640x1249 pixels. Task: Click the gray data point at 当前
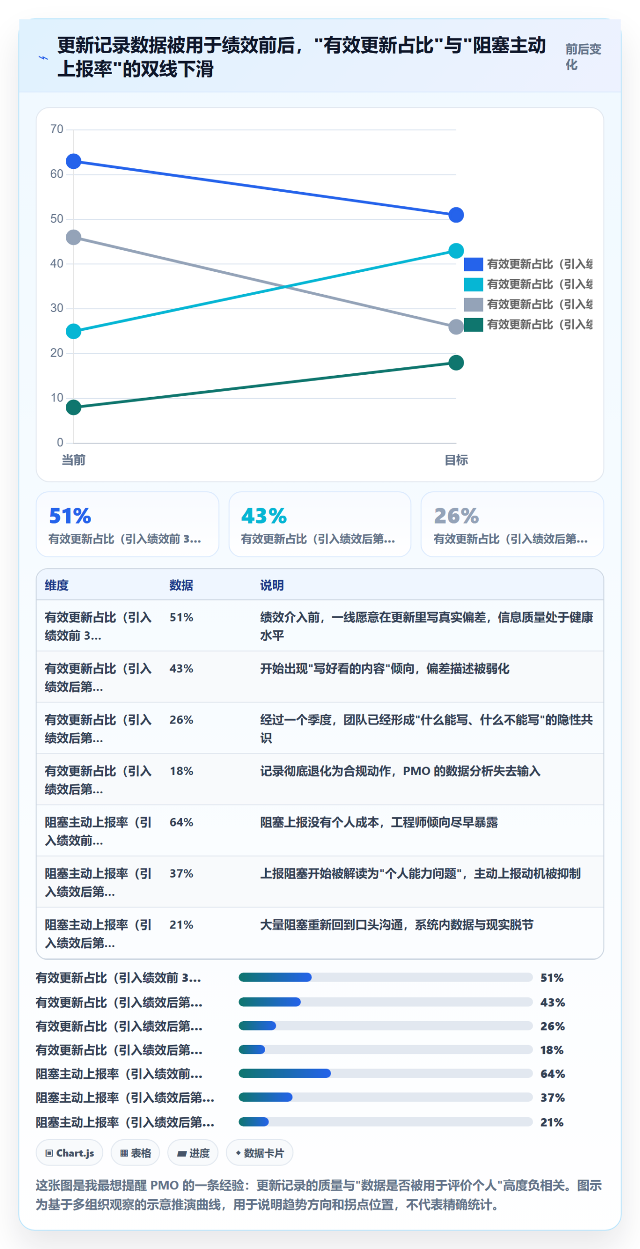(73, 238)
